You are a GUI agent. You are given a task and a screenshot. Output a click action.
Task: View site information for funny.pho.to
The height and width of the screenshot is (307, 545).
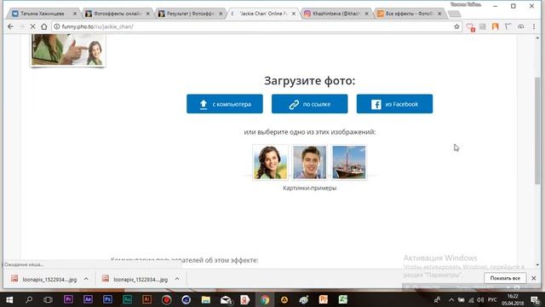57,26
